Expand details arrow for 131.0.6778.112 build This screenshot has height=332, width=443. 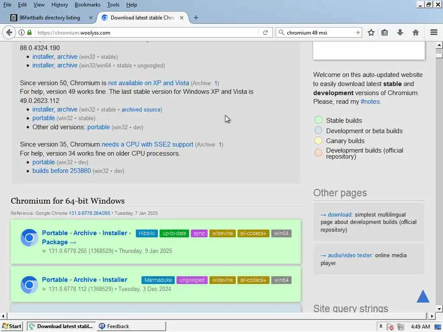(x=45, y=289)
